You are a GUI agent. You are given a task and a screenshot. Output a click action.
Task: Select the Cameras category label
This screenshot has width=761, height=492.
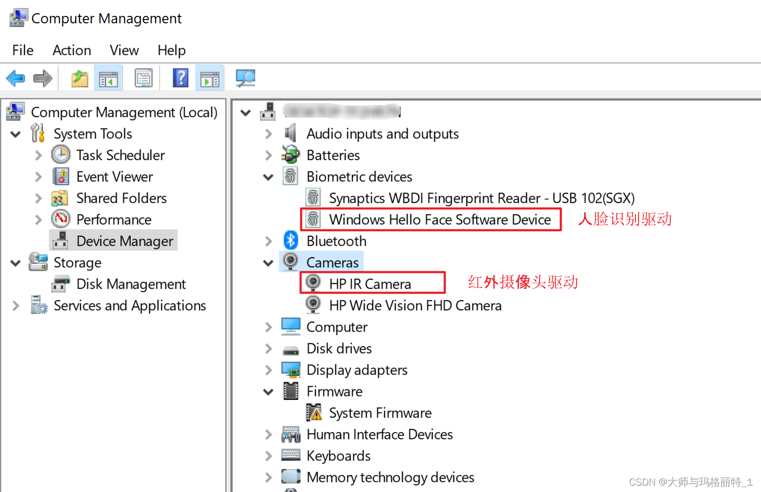332,262
